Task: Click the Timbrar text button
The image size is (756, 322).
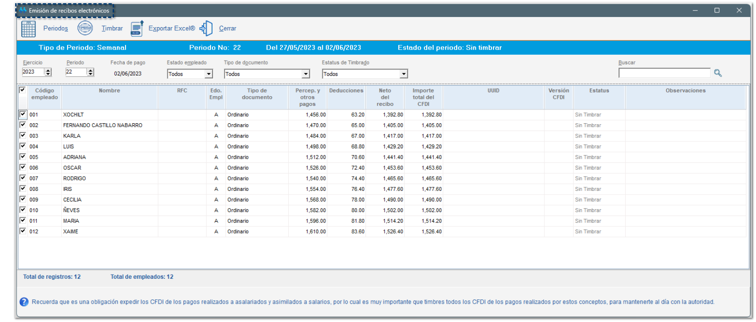Action: [112, 29]
